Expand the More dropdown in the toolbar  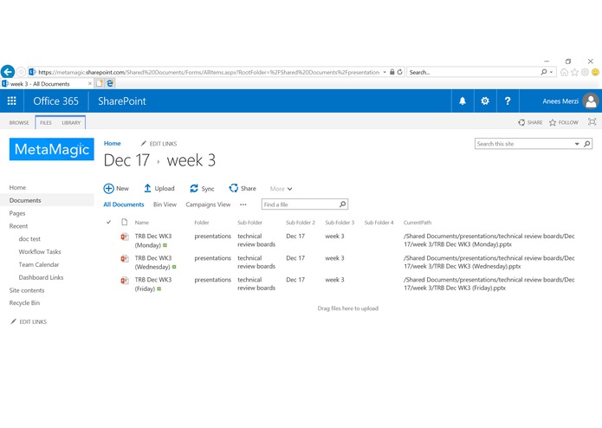point(281,189)
